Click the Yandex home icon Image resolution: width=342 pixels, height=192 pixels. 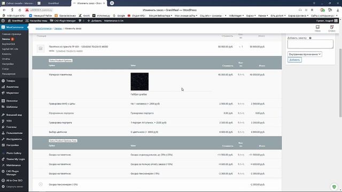(x=12, y=10)
